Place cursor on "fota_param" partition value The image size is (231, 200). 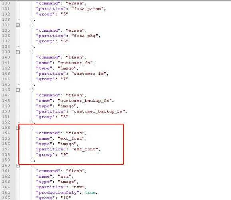point(88,9)
